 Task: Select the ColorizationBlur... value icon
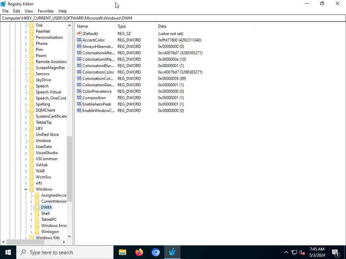point(79,66)
